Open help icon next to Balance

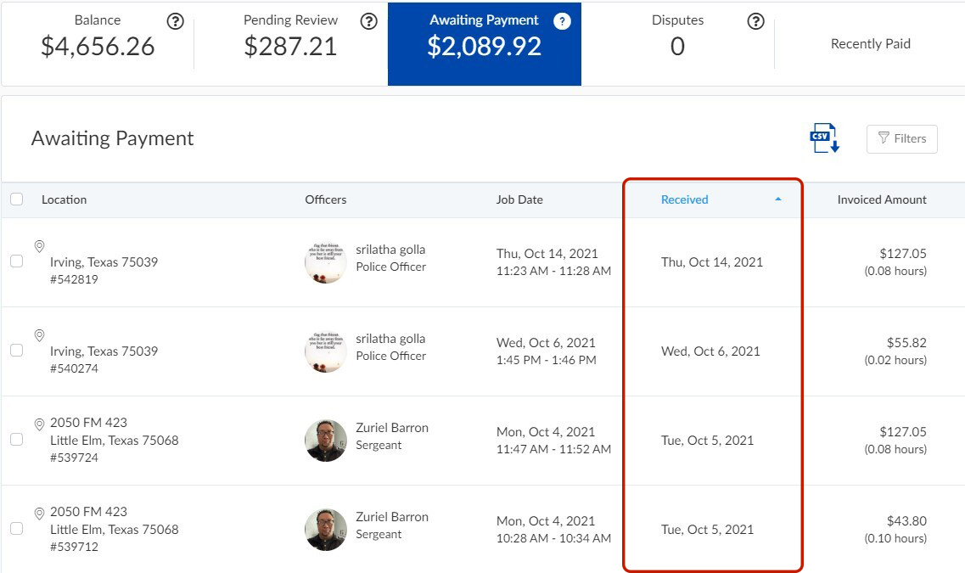176,21
